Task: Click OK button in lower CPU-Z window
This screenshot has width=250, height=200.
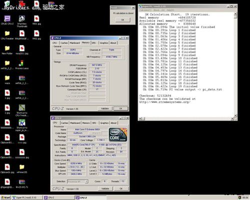Action: (x=121, y=188)
